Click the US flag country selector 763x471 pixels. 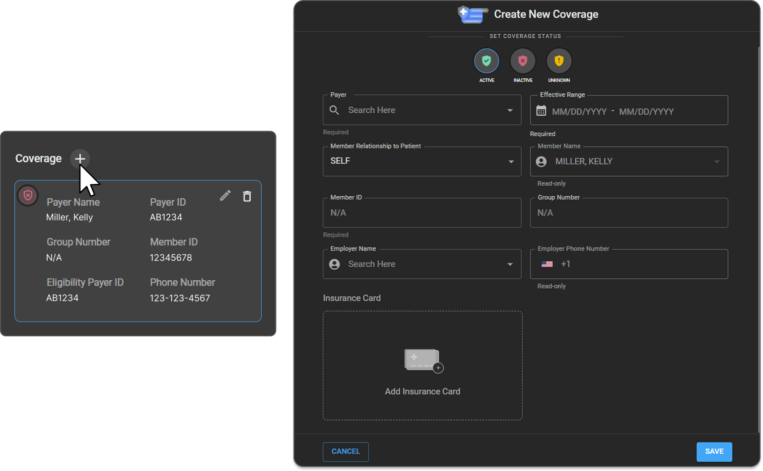[547, 264]
